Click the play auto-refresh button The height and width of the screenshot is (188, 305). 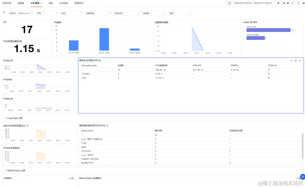(288, 3)
